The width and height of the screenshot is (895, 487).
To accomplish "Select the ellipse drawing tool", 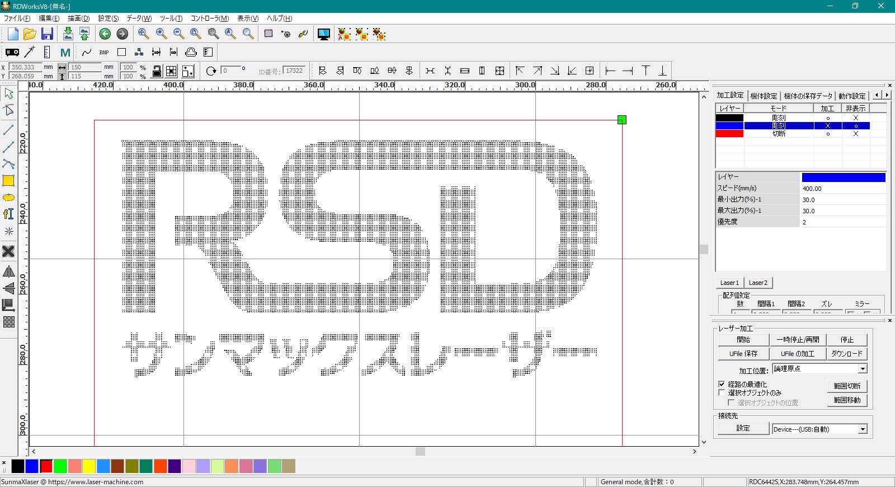I will (x=8, y=198).
